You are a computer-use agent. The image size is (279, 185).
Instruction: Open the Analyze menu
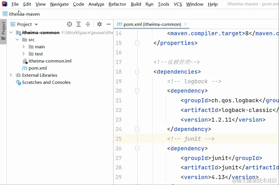(x=96, y=4)
